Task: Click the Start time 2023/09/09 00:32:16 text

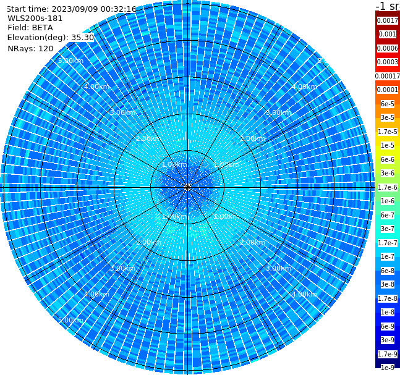Action: [71, 9]
